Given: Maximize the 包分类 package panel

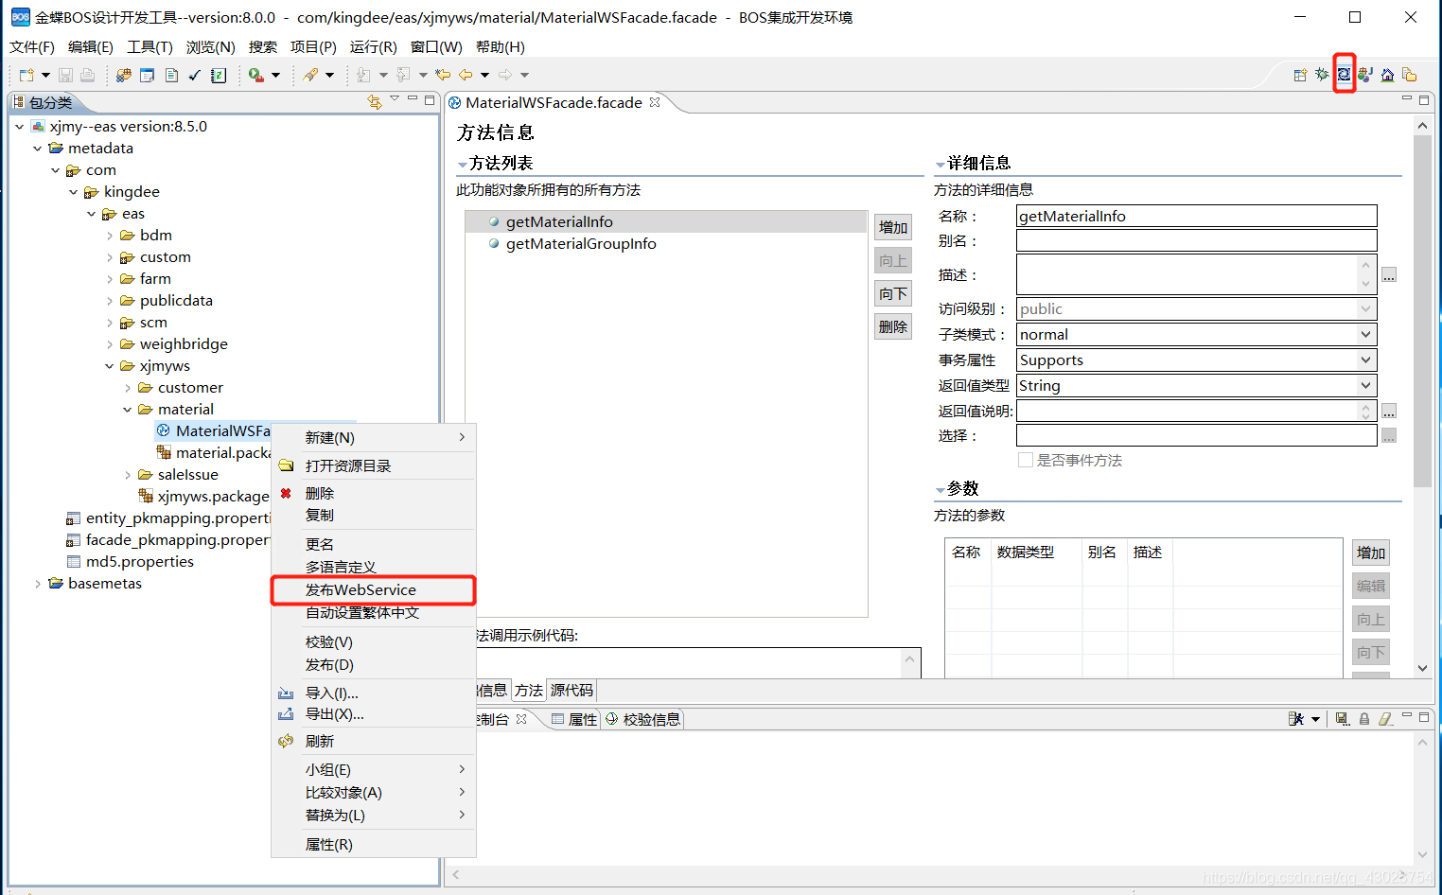Looking at the screenshot, I should pyautogui.click(x=430, y=99).
